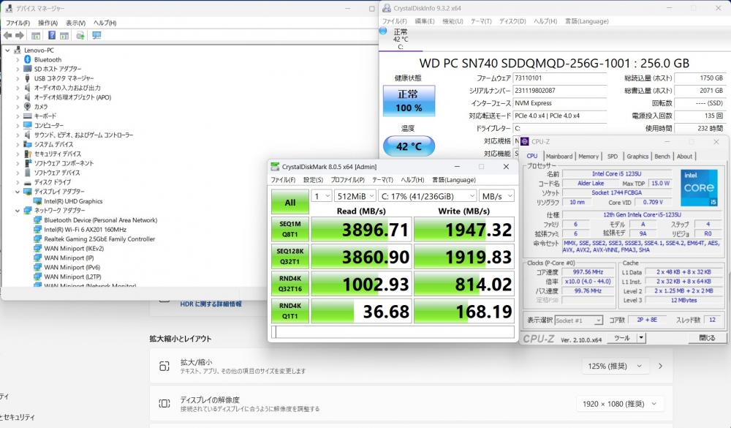Toggle the console tree icon in Device Manager
This screenshot has height=428, width=731.
pyautogui.click(x=36, y=35)
